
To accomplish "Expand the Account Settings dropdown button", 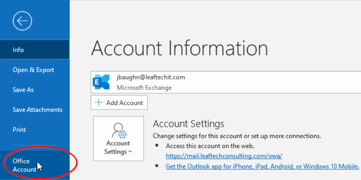I will (119, 138).
